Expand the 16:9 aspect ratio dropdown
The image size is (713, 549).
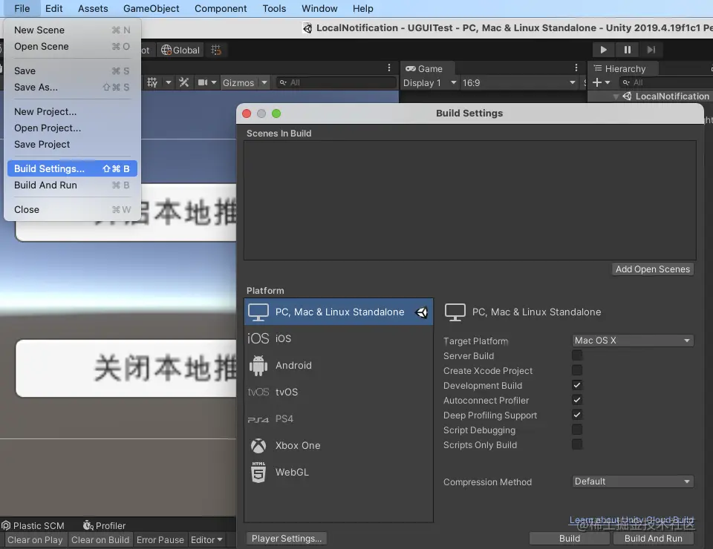[519, 82]
